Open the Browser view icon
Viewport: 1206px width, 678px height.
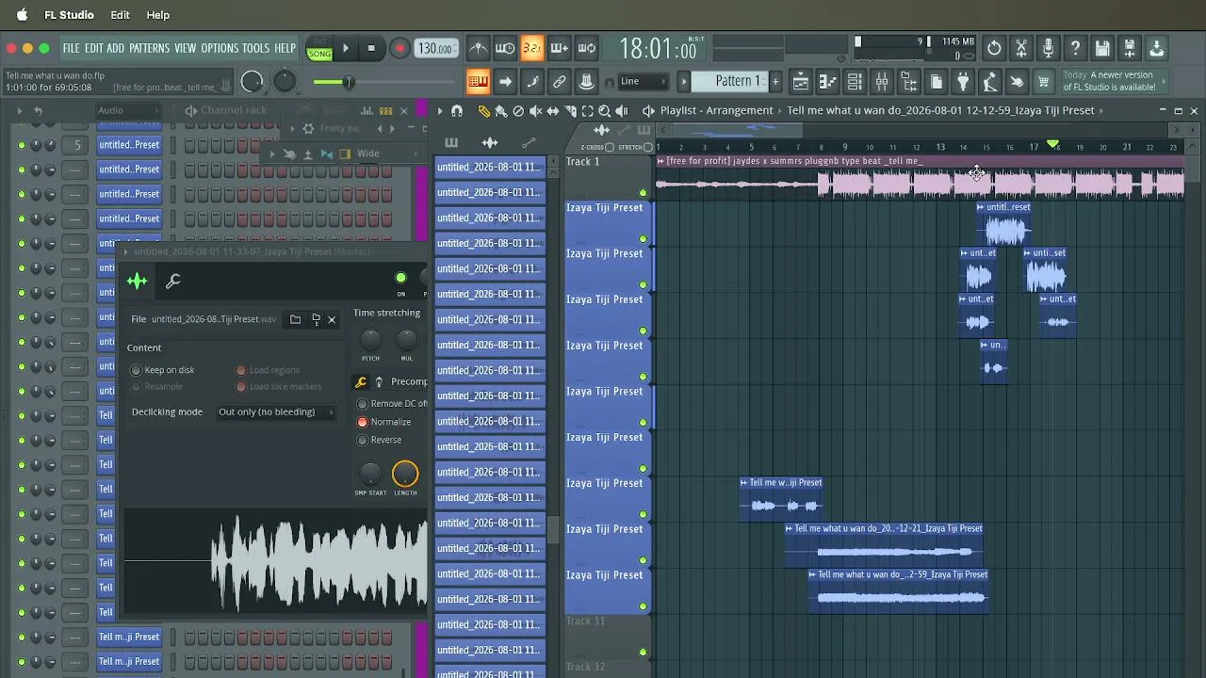pyautogui.click(x=909, y=82)
